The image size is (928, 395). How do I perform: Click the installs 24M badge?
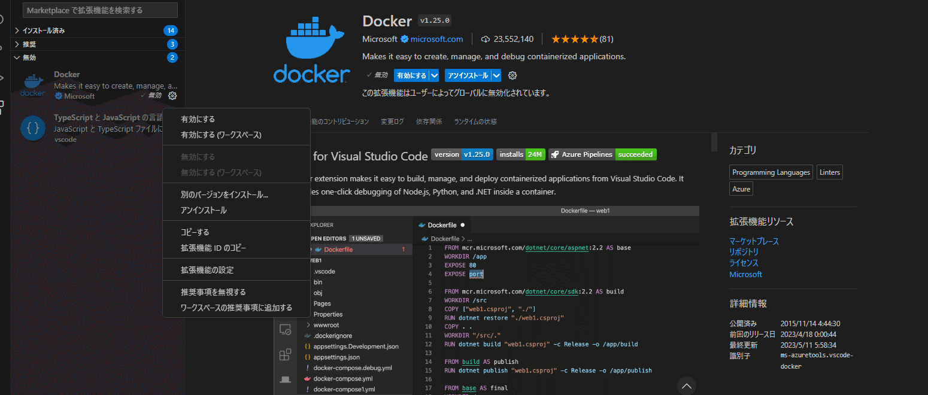520,154
